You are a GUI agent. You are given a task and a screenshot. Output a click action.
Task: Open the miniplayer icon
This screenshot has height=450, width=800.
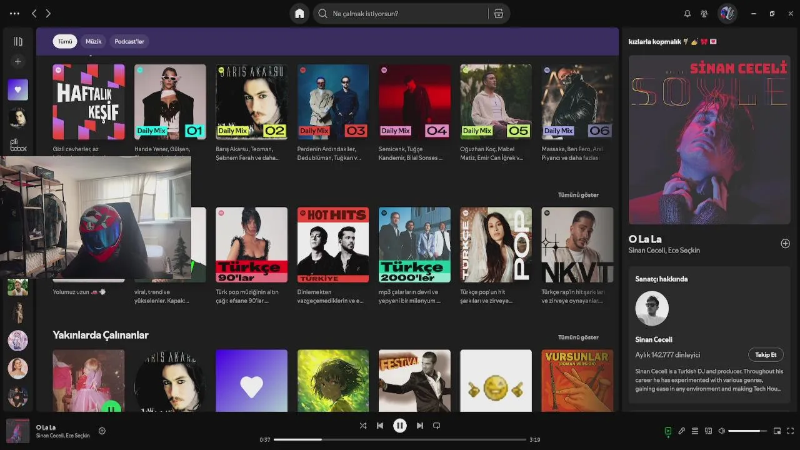(x=777, y=431)
